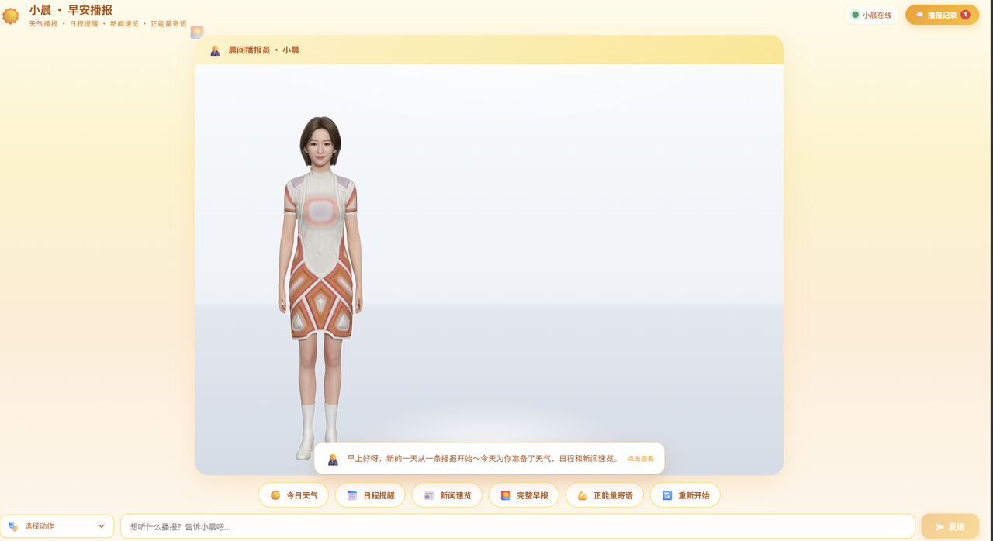The width and height of the screenshot is (993, 541).
Task: Choose 重新开始 to restart
Action: coord(685,495)
